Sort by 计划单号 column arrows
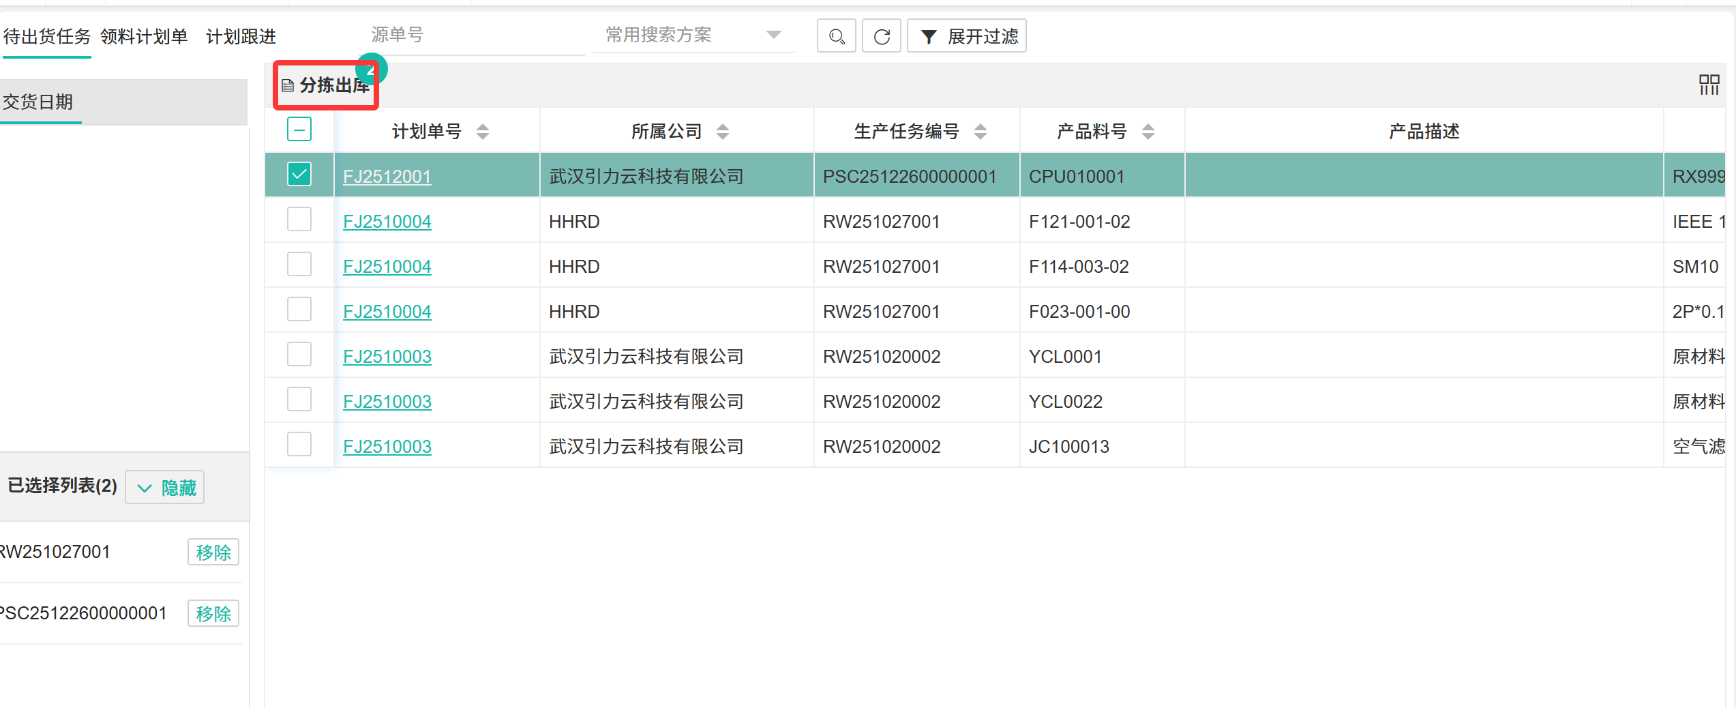The image size is (1736, 708). tap(483, 131)
